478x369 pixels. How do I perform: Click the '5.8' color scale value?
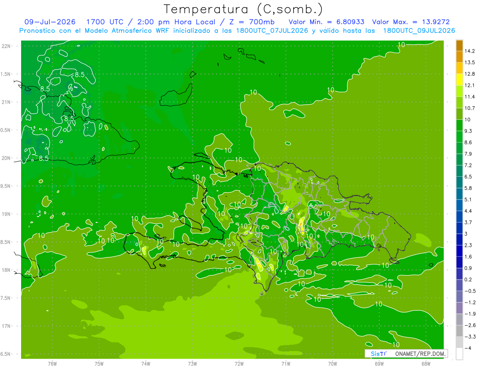(468, 188)
